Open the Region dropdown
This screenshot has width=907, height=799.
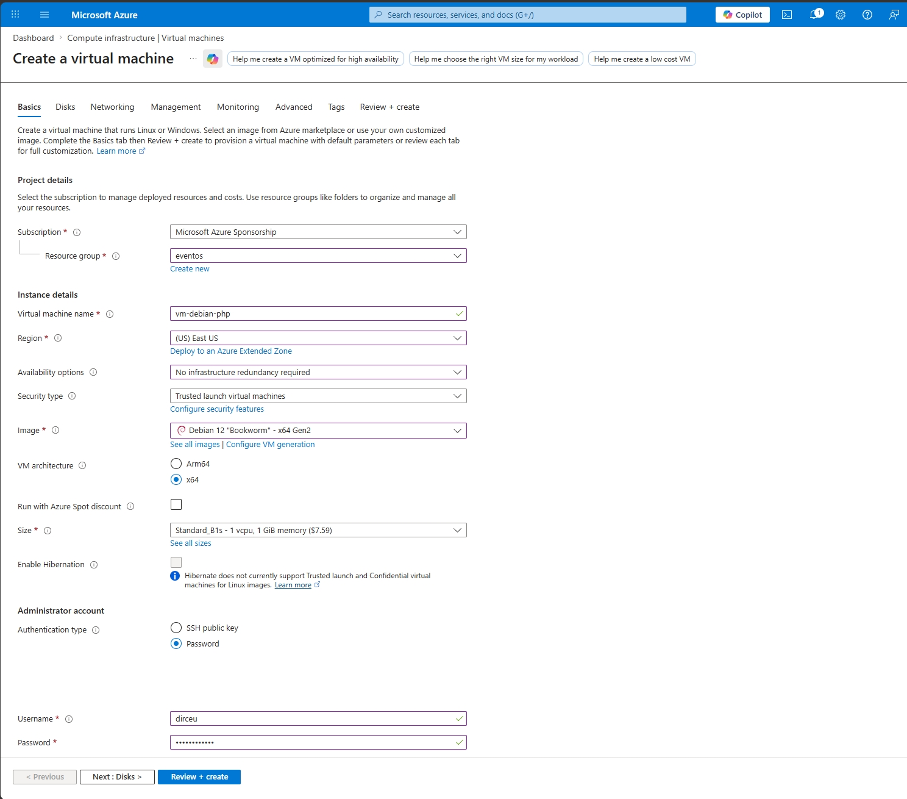(318, 338)
